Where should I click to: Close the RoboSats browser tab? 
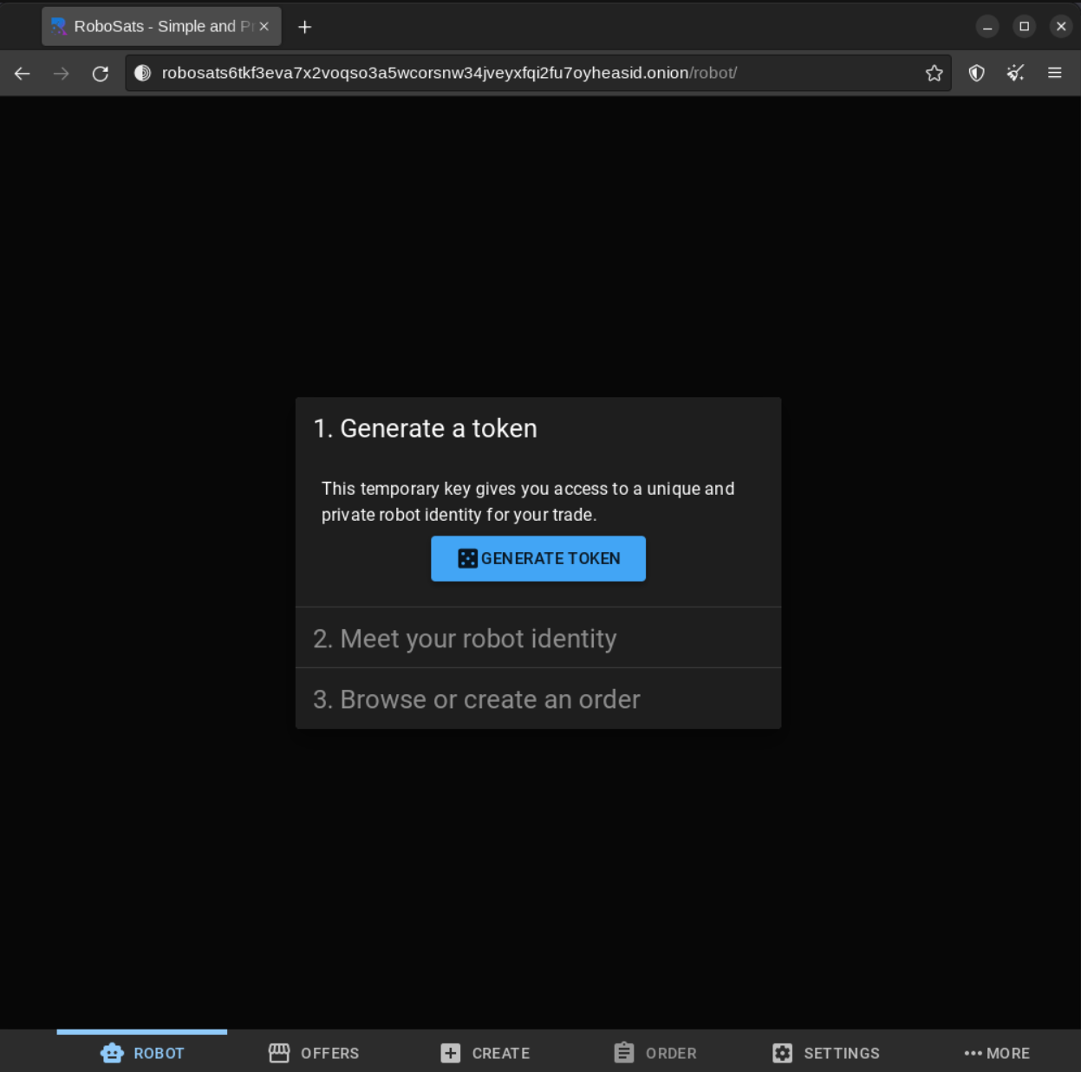tap(264, 27)
